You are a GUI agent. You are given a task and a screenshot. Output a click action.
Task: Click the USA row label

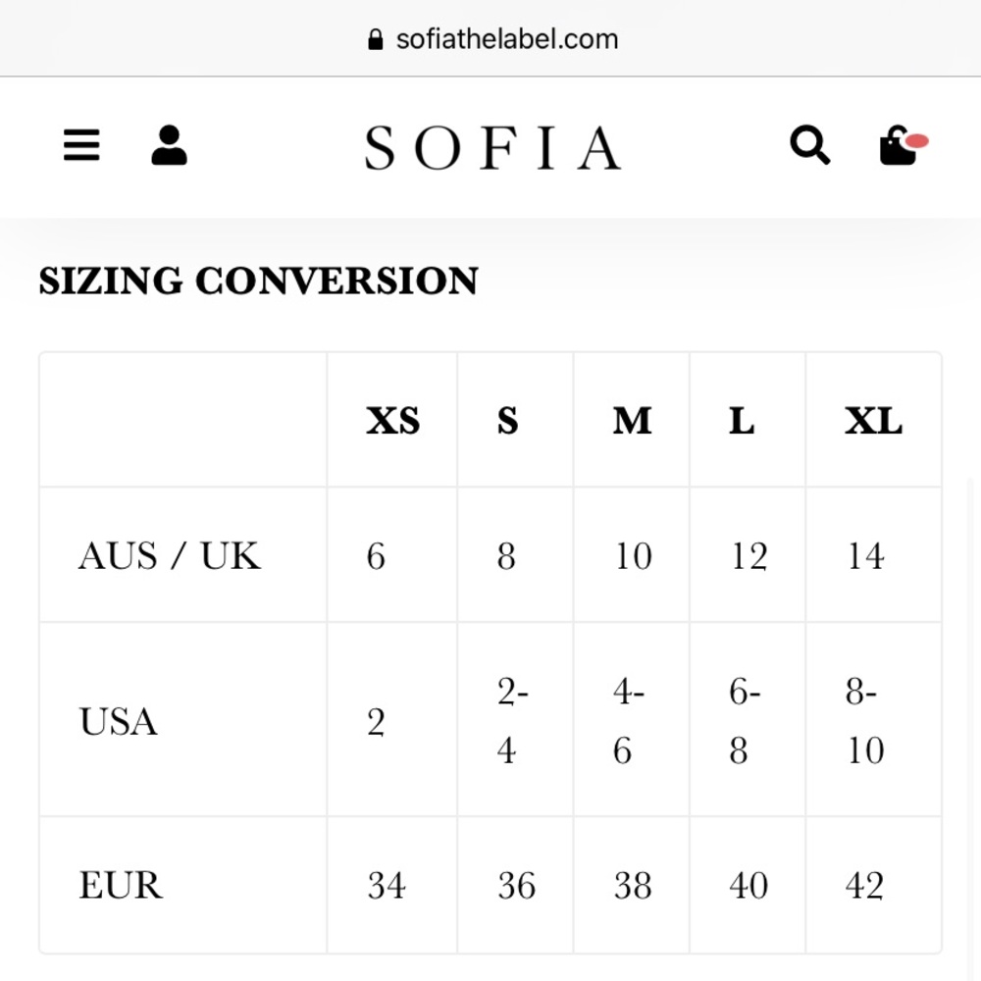pos(118,722)
